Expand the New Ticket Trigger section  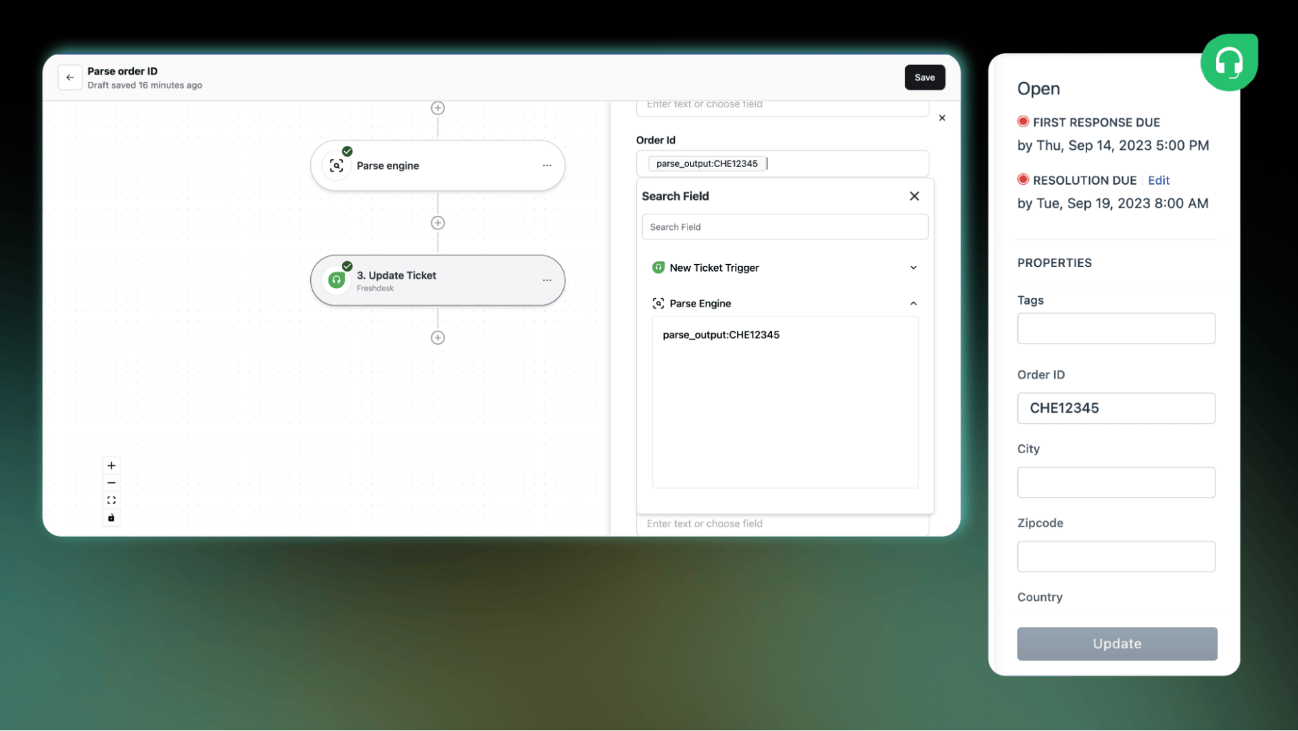pos(913,268)
